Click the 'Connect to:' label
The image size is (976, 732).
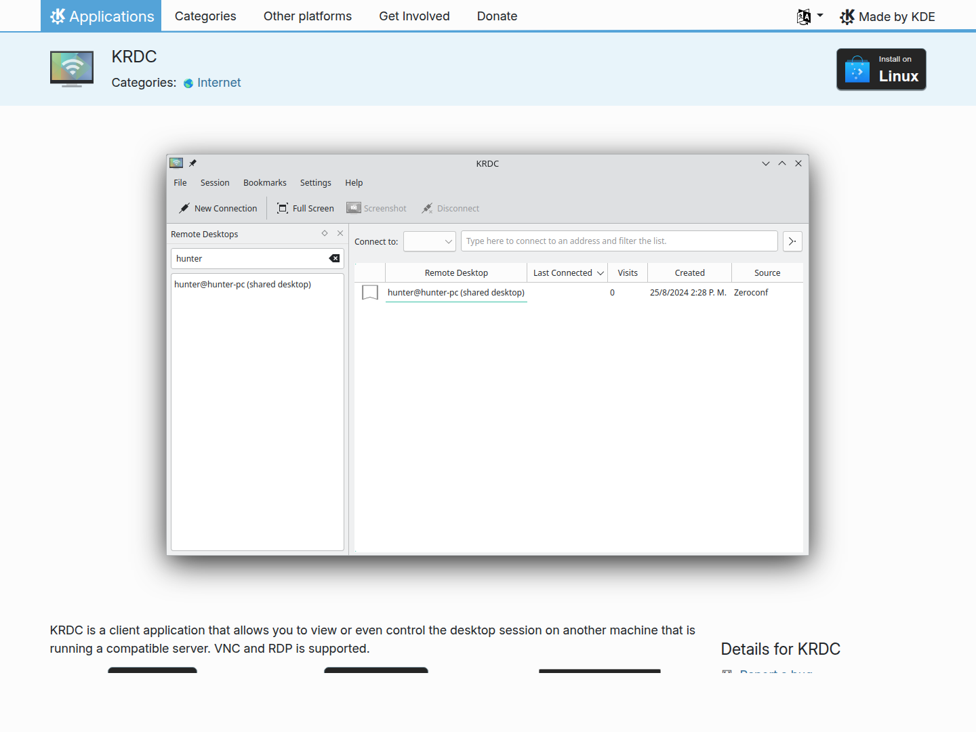tap(376, 242)
